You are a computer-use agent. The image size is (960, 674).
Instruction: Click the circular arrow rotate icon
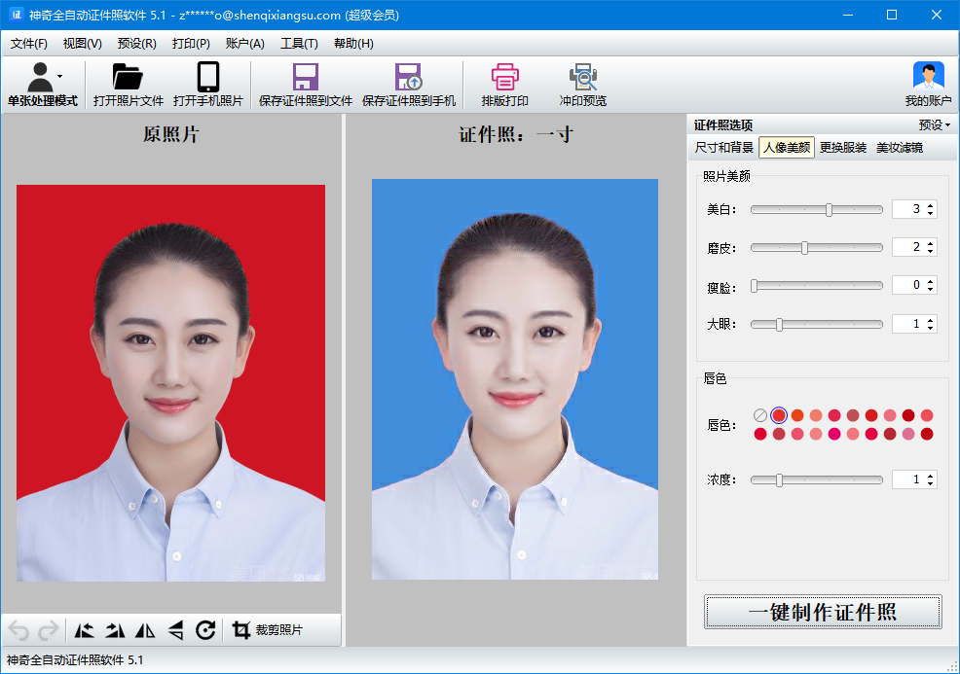click(x=205, y=630)
